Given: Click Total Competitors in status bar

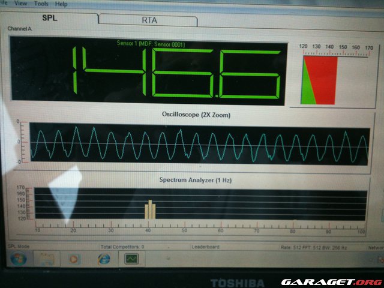Looking at the screenshot, I should (122, 246).
